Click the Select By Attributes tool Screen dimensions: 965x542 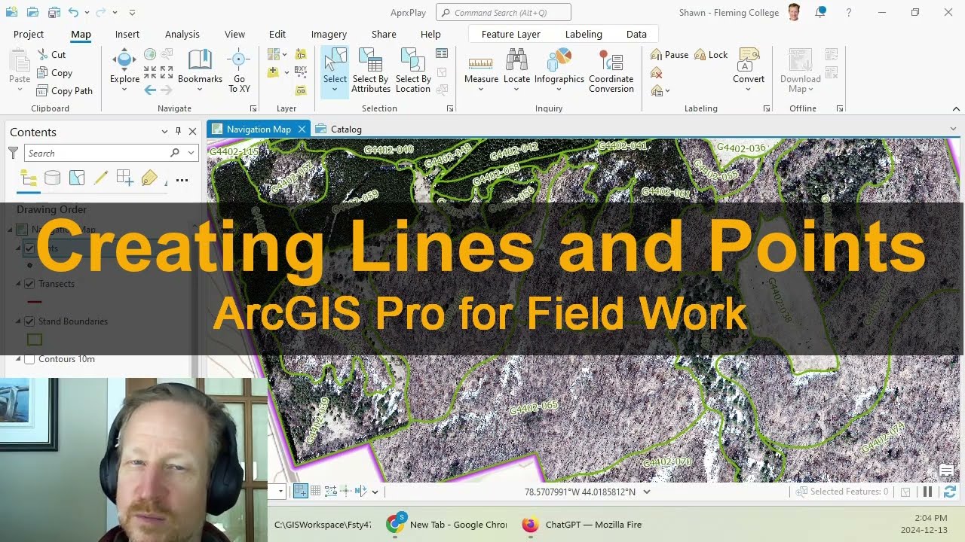coord(370,71)
